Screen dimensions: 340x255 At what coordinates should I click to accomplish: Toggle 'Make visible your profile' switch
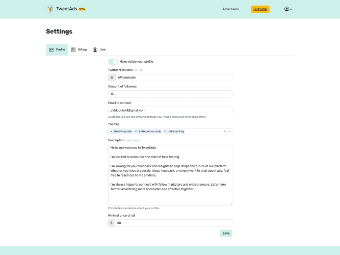click(x=113, y=61)
